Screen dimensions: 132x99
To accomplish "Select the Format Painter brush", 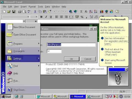I will (x=50, y=12).
